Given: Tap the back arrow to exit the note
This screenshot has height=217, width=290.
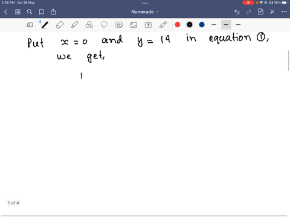Looking at the screenshot, I should coord(6,12).
